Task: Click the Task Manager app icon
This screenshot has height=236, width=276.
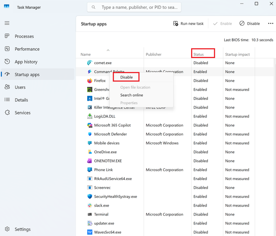Action: point(7,7)
